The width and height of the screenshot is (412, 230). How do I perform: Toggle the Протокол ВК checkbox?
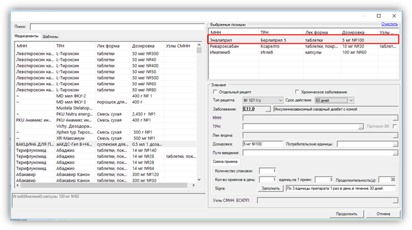[395, 127]
